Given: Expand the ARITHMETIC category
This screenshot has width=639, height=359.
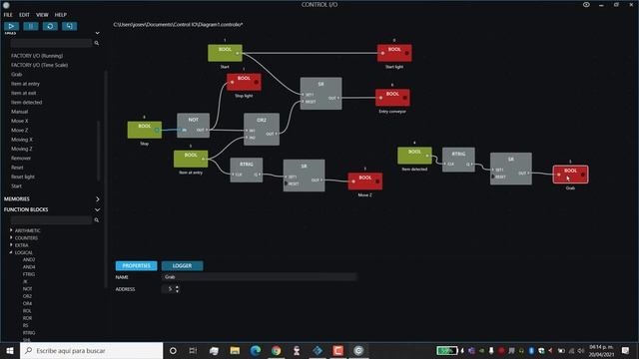Looking at the screenshot, I should tap(11, 230).
